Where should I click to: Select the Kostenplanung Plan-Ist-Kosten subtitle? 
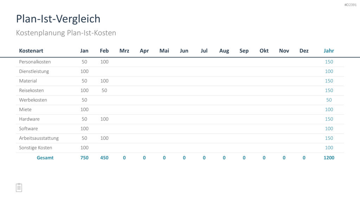(x=66, y=33)
